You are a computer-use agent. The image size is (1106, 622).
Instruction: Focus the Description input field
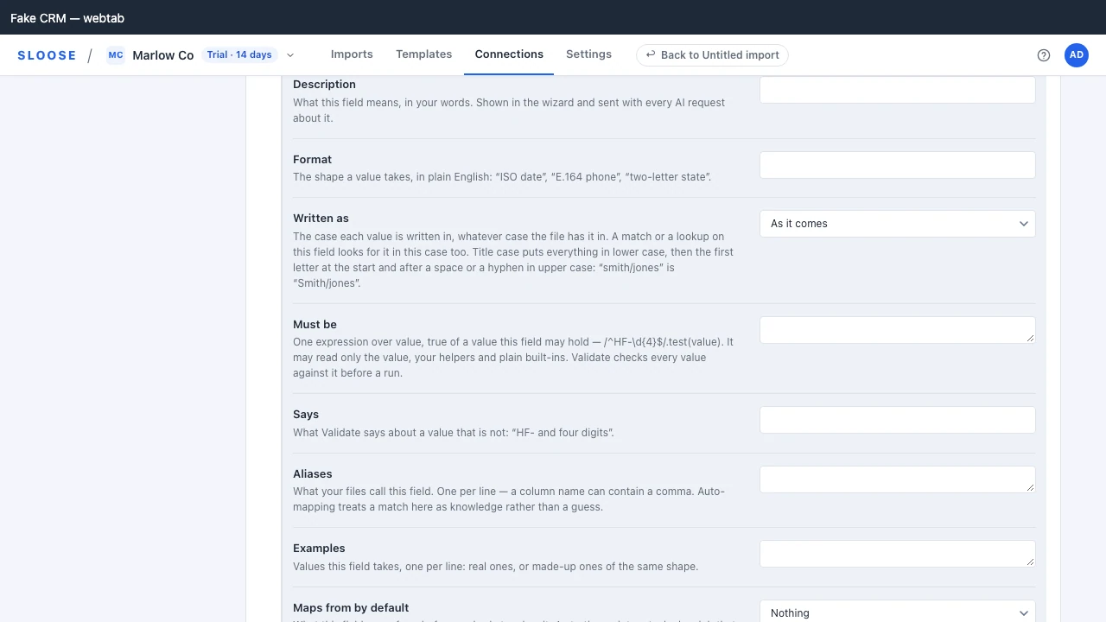898,90
